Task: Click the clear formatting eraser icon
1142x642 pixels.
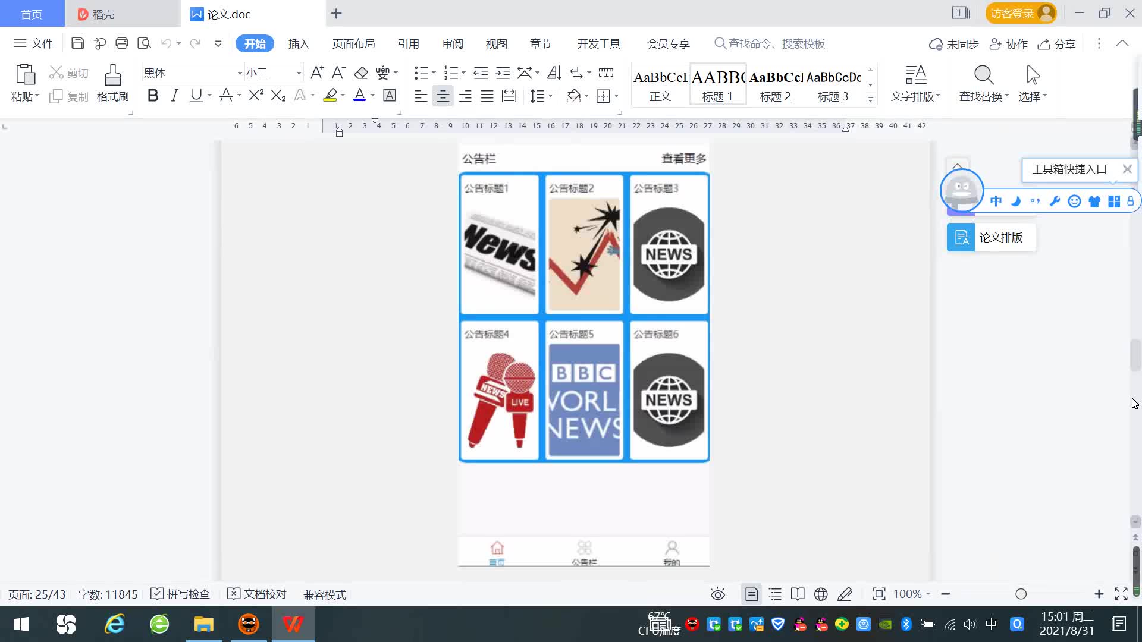Action: click(361, 73)
